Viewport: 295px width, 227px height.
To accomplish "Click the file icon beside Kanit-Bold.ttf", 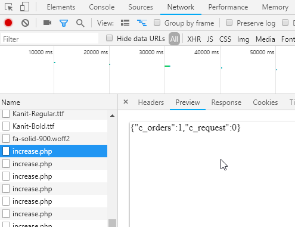I will click(x=6, y=126).
